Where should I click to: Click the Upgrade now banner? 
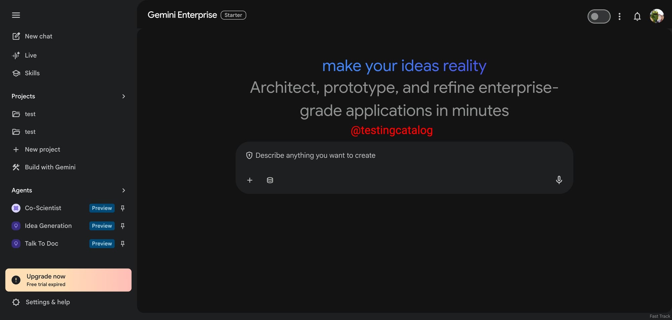click(x=68, y=280)
